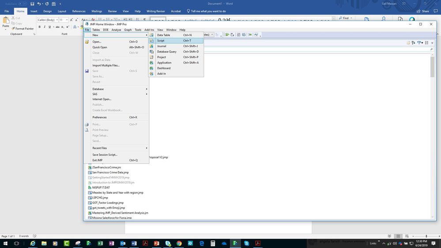Click sort icon in JMP recent files panel
This screenshot has width=441, height=248.
pos(413,43)
